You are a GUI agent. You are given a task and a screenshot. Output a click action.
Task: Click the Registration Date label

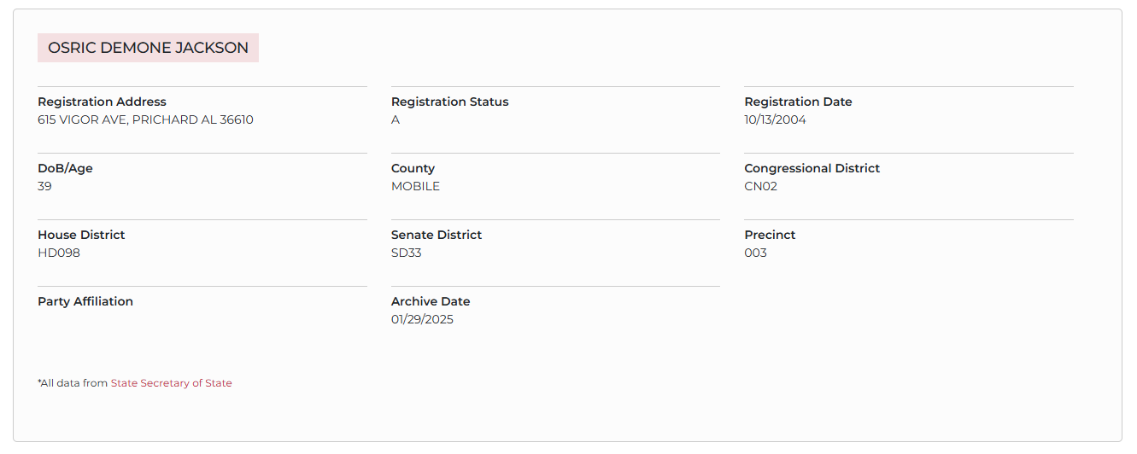point(798,102)
